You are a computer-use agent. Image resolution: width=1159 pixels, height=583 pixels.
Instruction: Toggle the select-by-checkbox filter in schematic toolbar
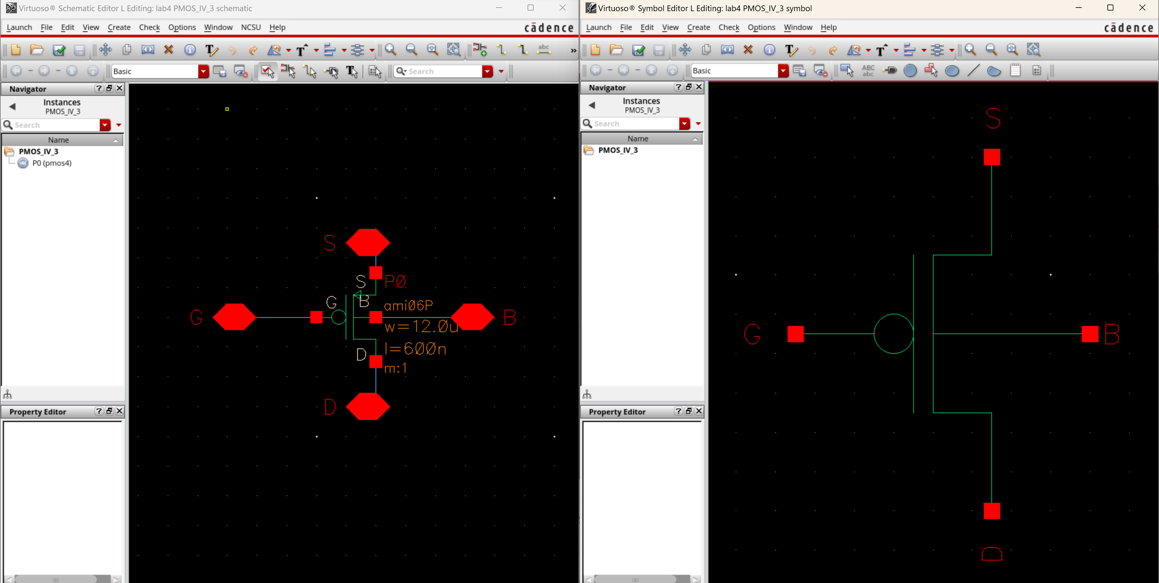point(267,71)
